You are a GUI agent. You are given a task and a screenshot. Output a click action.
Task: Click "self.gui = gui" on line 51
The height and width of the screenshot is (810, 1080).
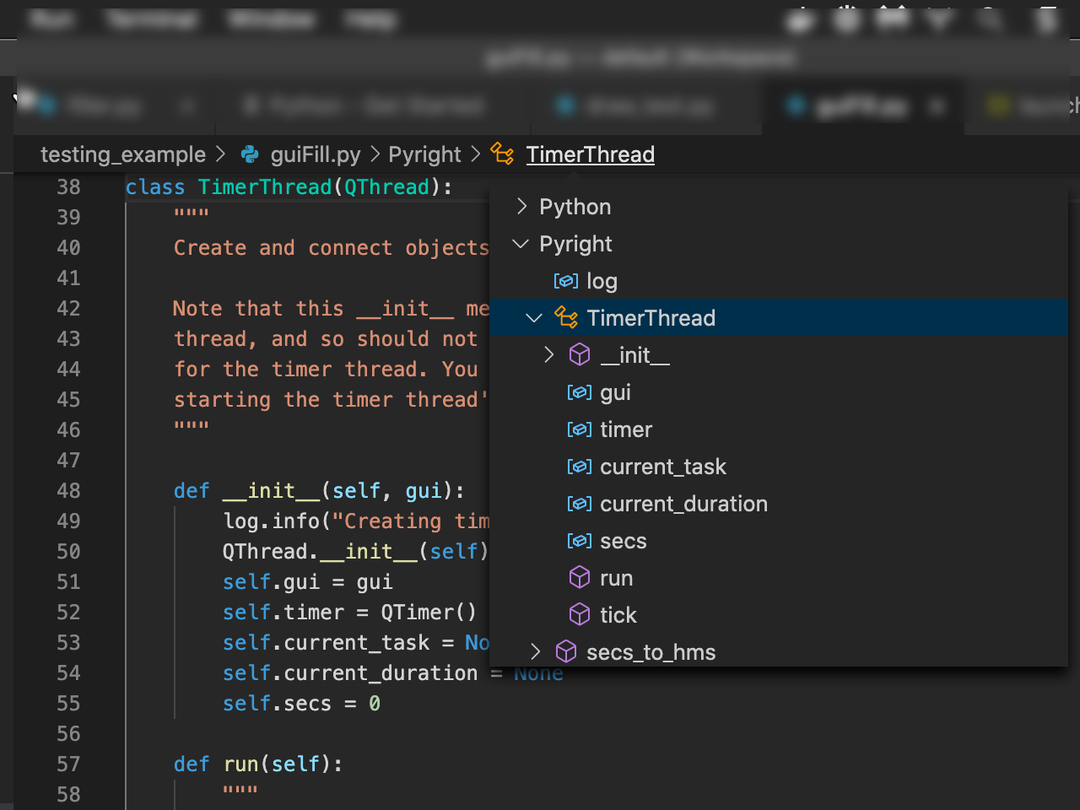(x=308, y=581)
